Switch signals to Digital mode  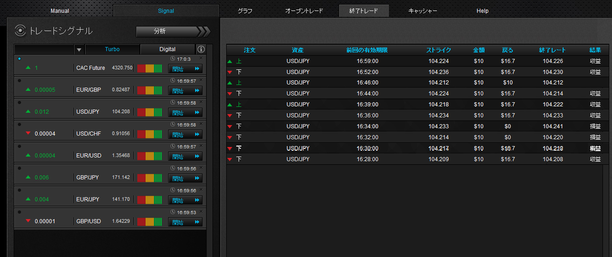pyautogui.click(x=167, y=49)
